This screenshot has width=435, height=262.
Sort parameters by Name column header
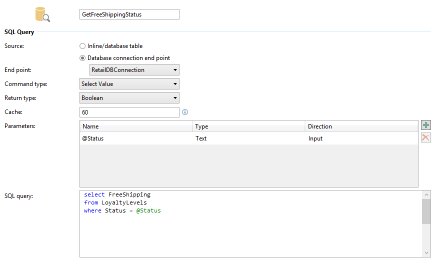pos(136,126)
